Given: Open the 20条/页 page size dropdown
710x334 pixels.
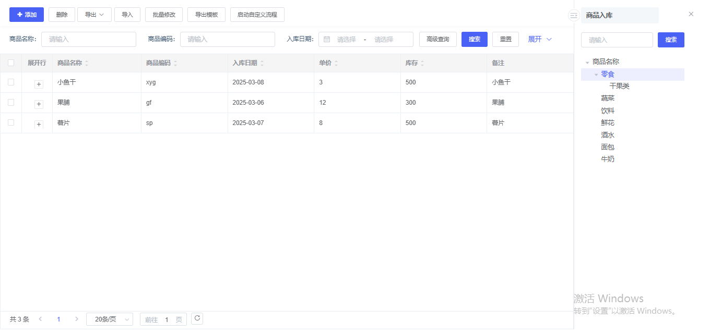Looking at the screenshot, I should pos(109,319).
